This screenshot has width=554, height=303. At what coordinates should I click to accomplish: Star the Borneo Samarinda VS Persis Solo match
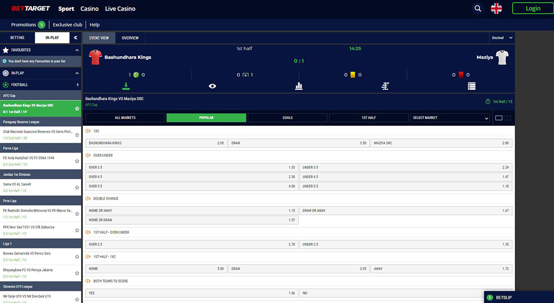pos(77,257)
